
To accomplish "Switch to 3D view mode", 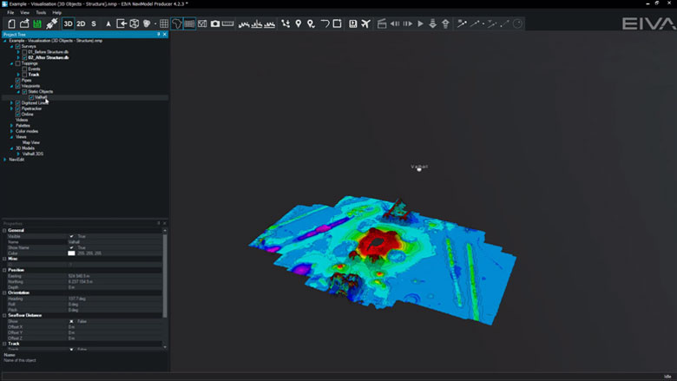I will point(68,23).
